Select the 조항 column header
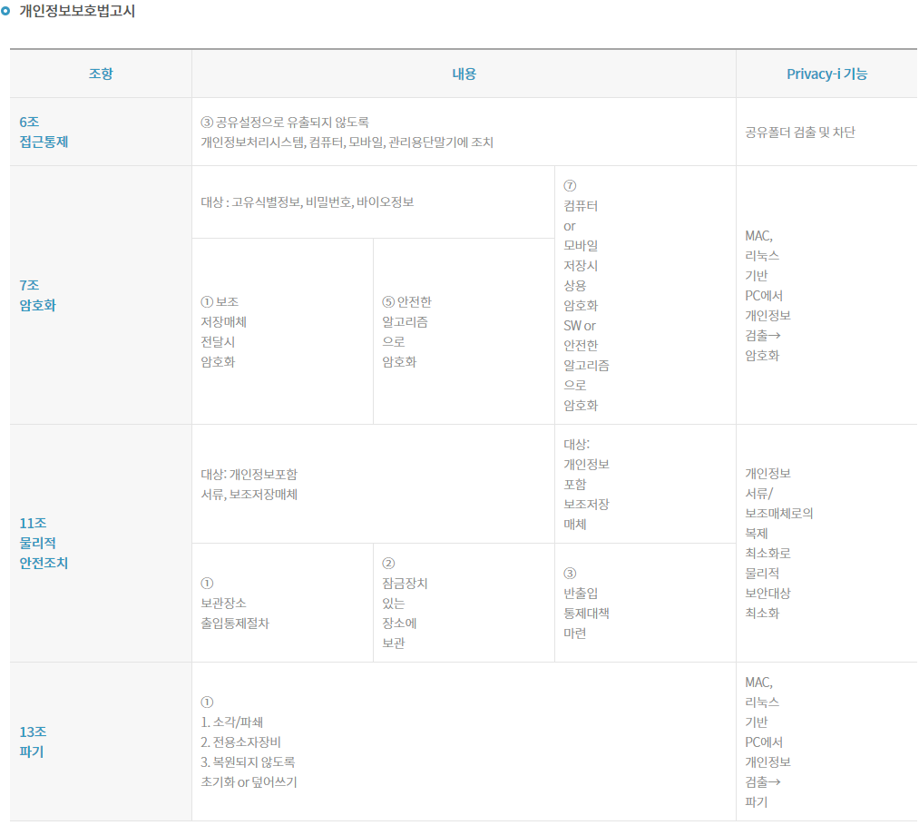This screenshot has width=919, height=835. point(101,74)
